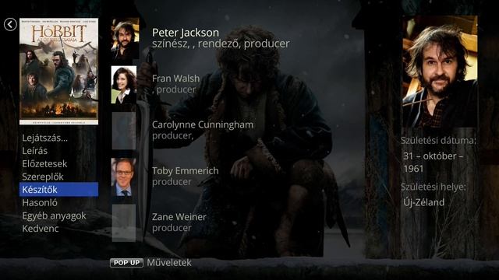Image resolution: width=499 pixels, height=280 pixels.
Task: Click the Születési helye label
Action: [434, 187]
